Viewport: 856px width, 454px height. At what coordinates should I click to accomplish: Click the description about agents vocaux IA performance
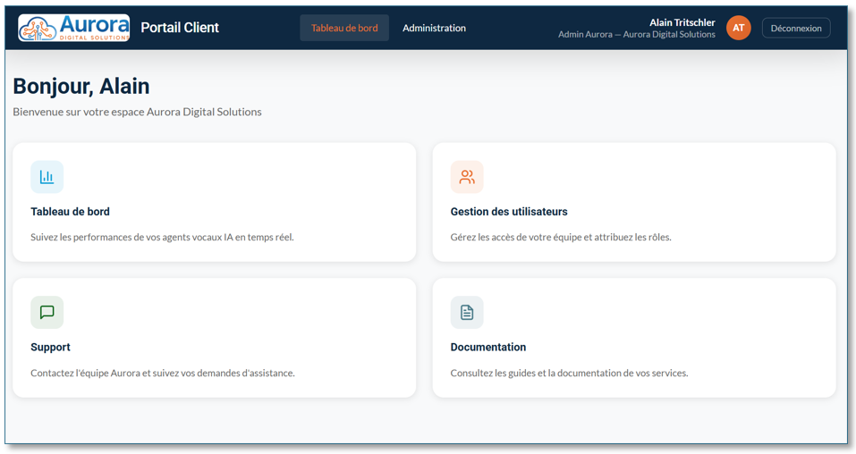(x=162, y=238)
